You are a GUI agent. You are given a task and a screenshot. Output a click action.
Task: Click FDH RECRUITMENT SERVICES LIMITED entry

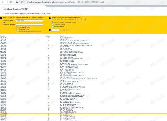tap(74, 65)
